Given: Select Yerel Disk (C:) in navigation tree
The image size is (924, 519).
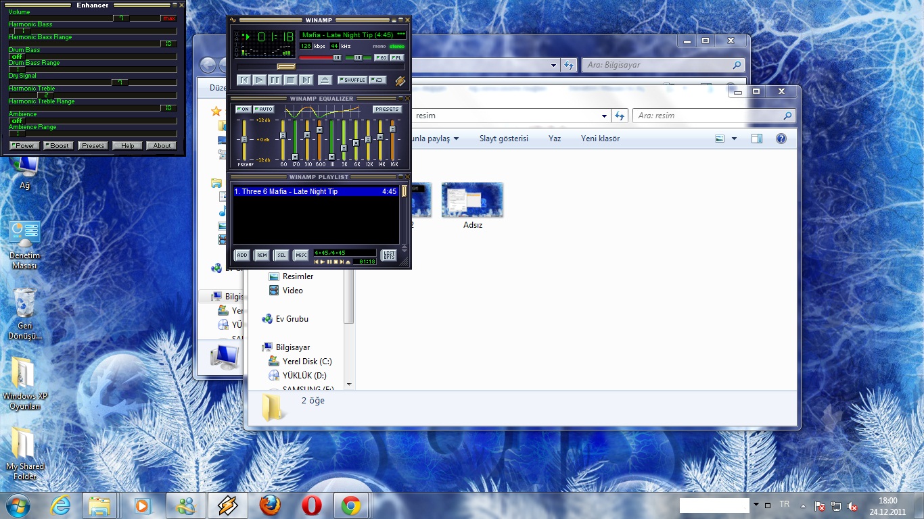Looking at the screenshot, I should (300, 362).
